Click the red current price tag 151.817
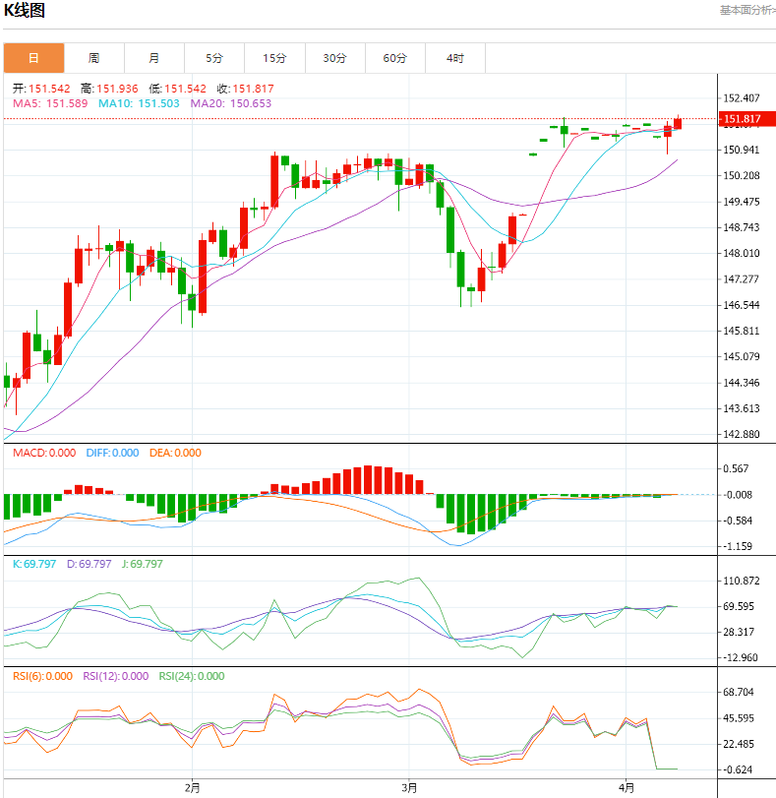This screenshot has width=776, height=798. pos(743,119)
